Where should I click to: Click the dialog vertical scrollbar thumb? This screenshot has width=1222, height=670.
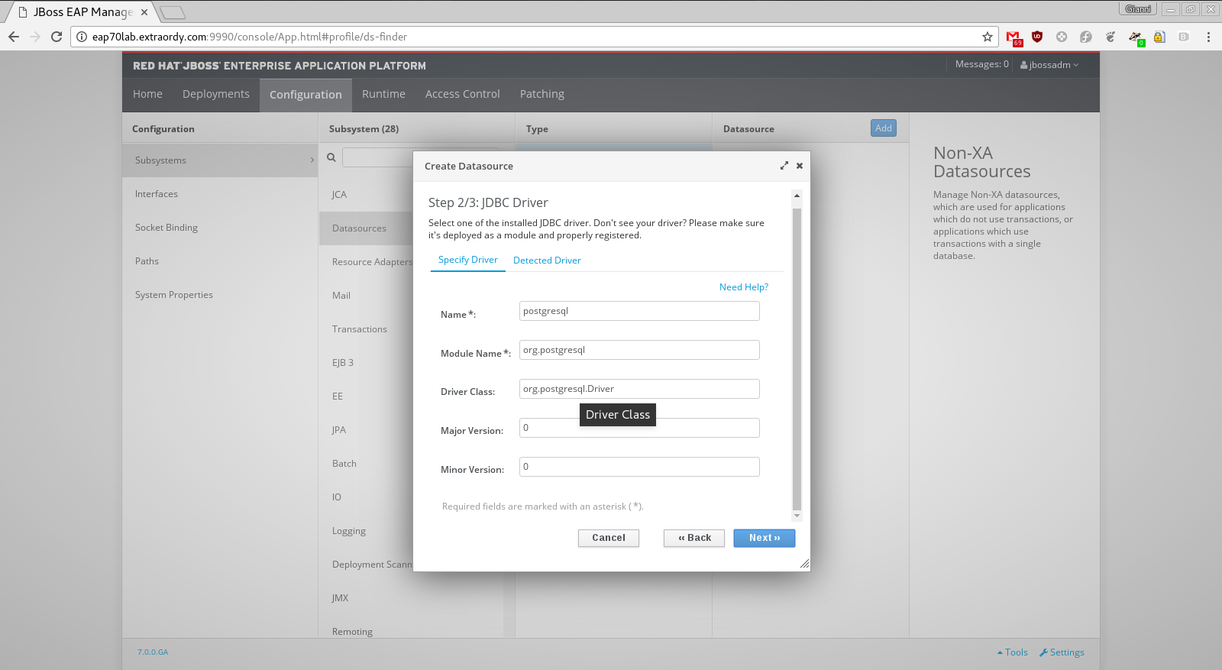point(797,358)
